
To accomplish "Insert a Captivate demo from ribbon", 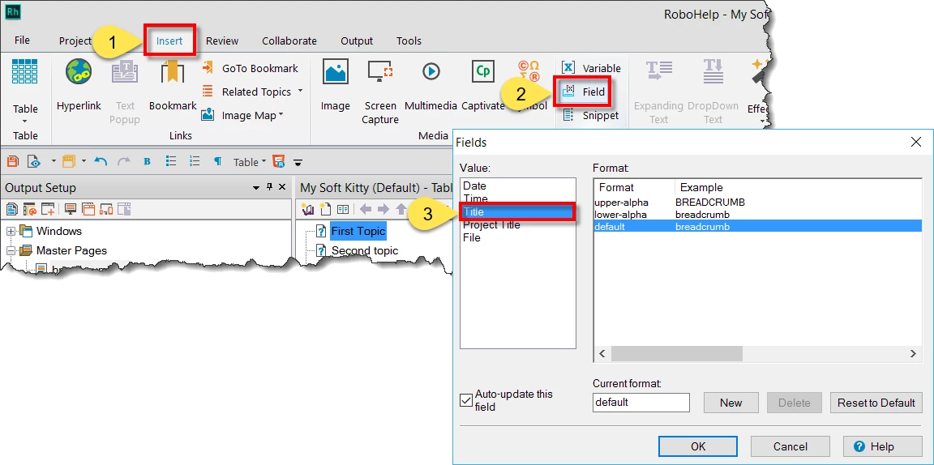I will coord(483,84).
